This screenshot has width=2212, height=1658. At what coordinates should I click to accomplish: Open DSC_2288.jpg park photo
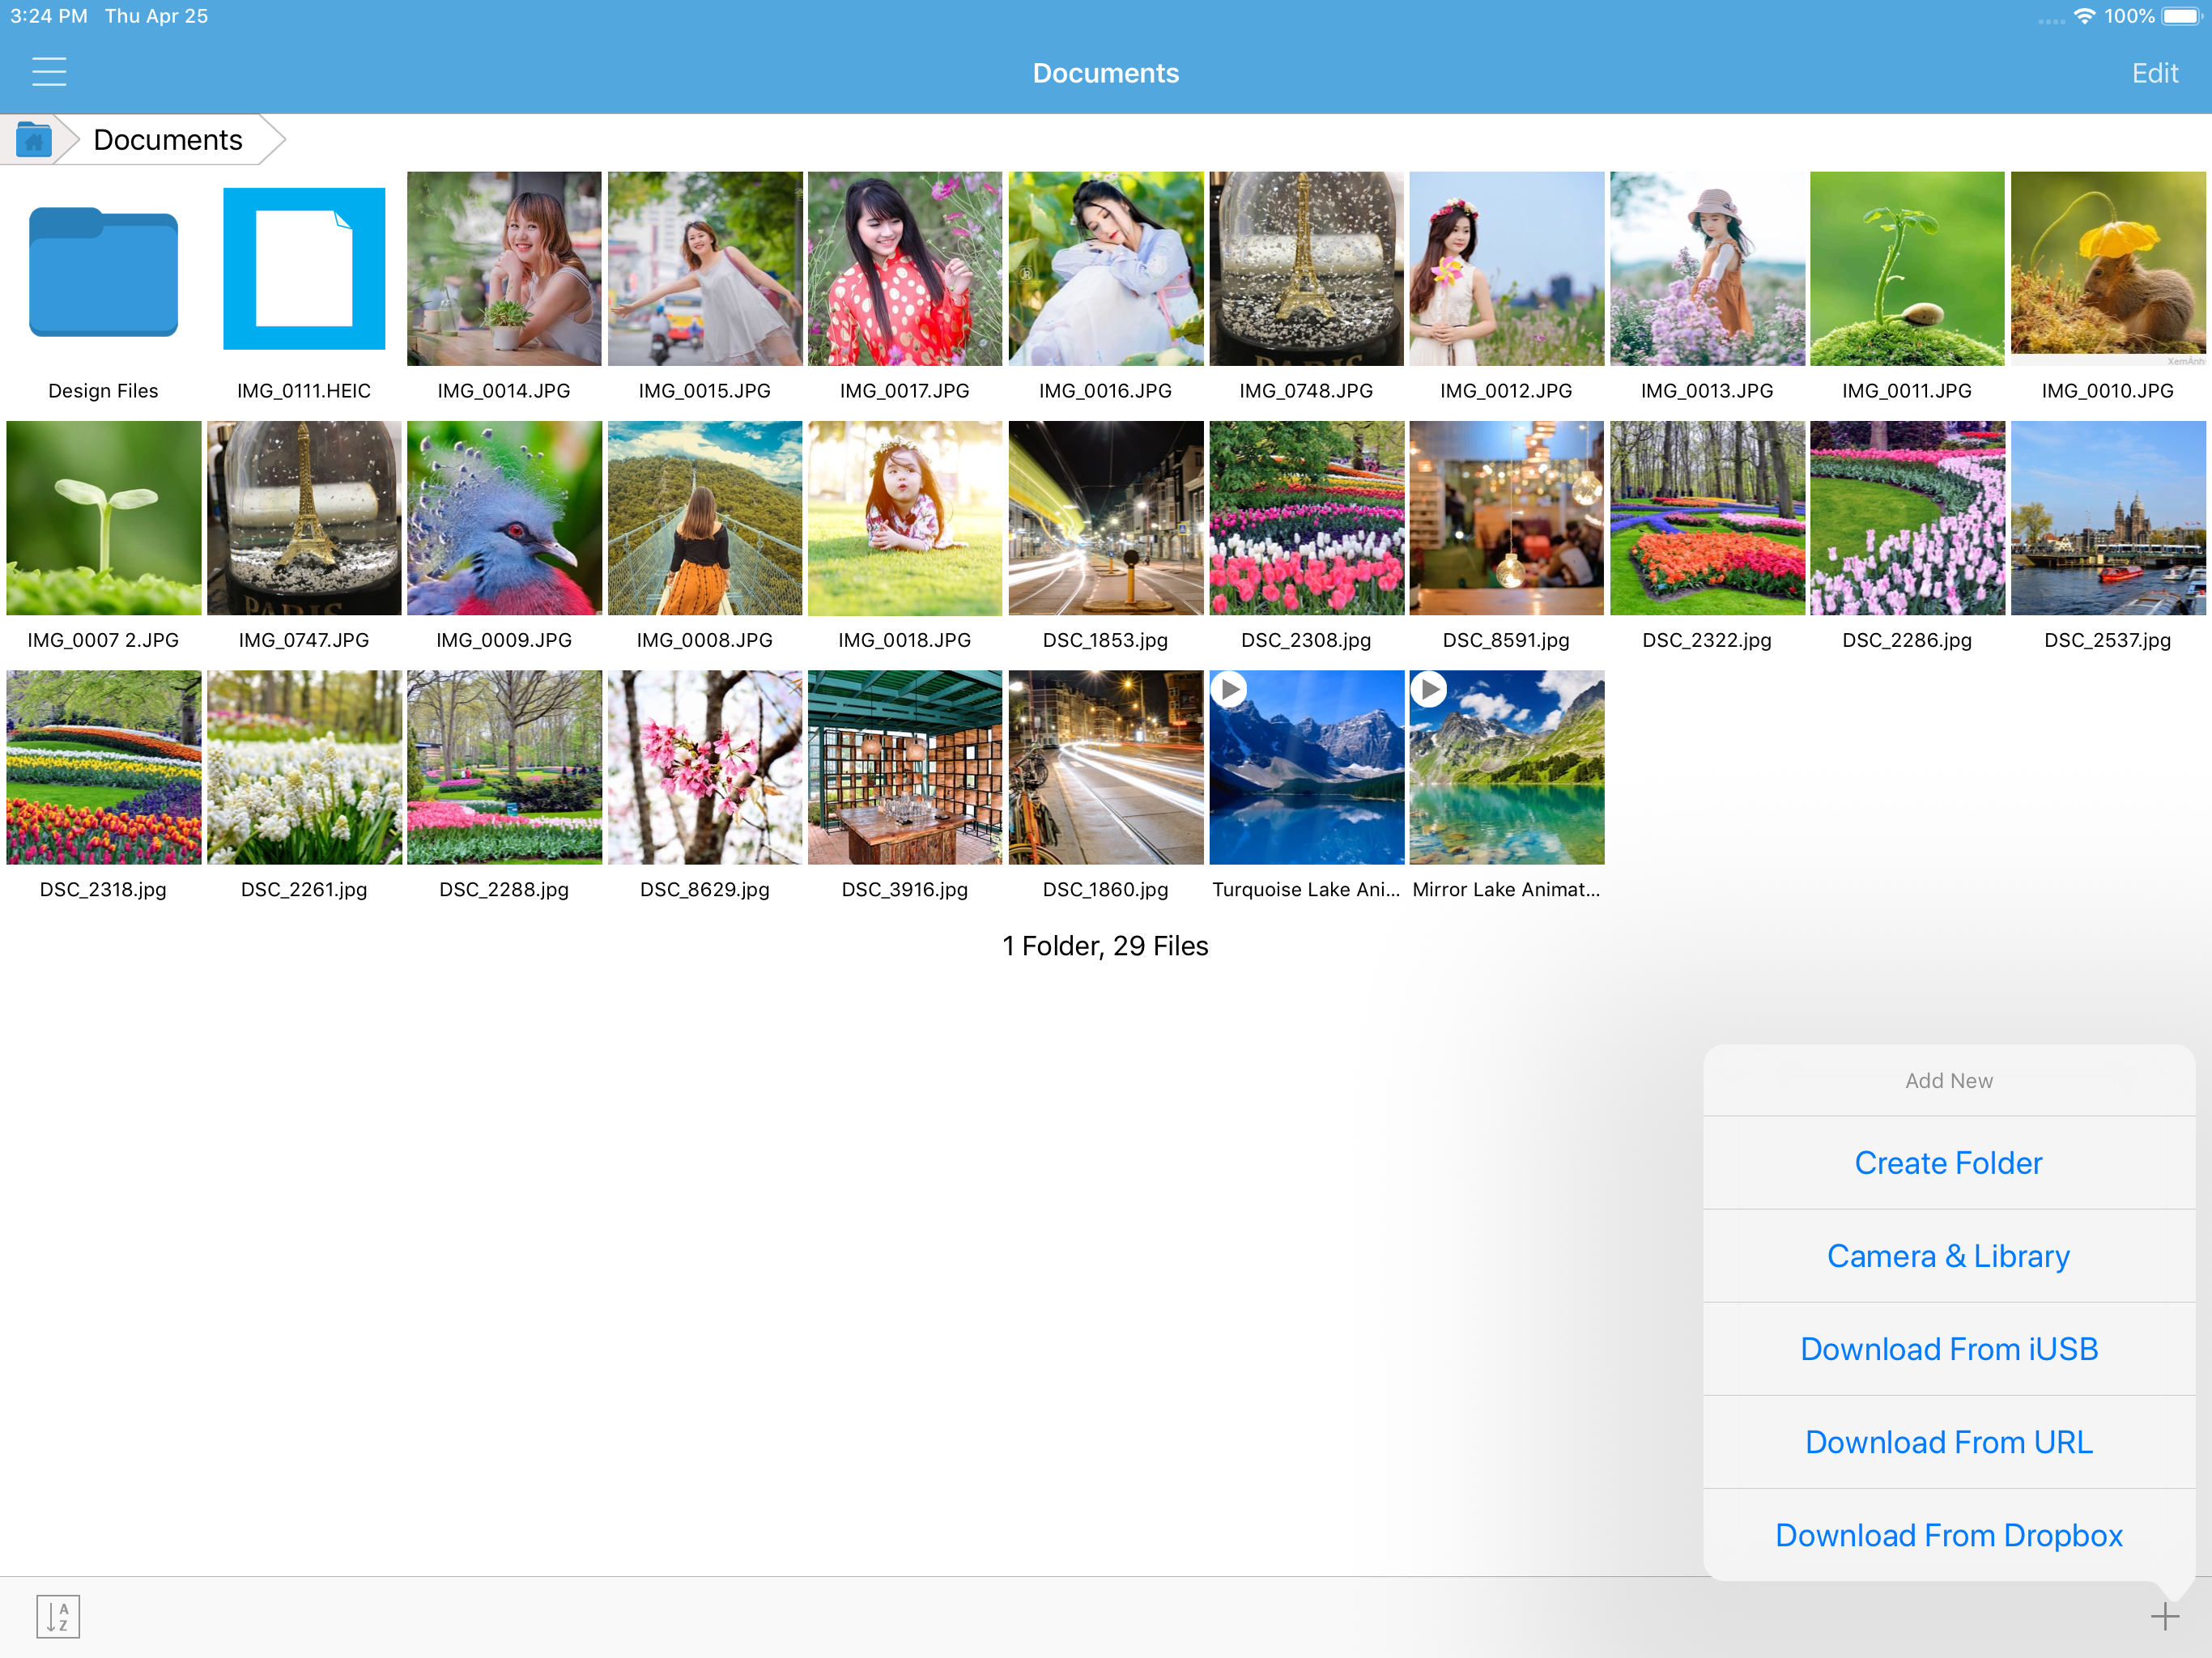[x=504, y=767]
